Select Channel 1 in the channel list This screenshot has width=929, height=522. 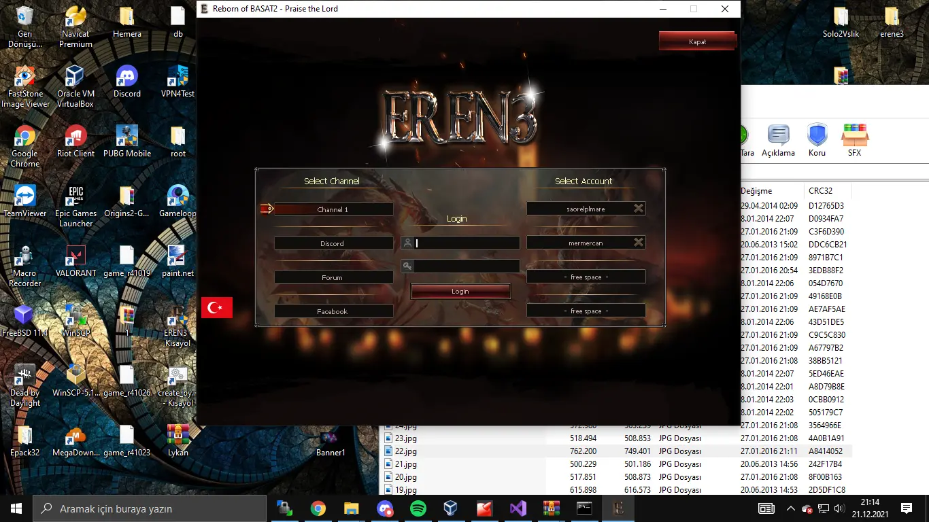pos(333,209)
